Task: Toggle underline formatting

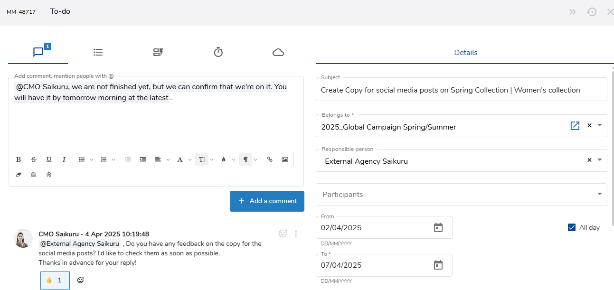Action: point(49,159)
